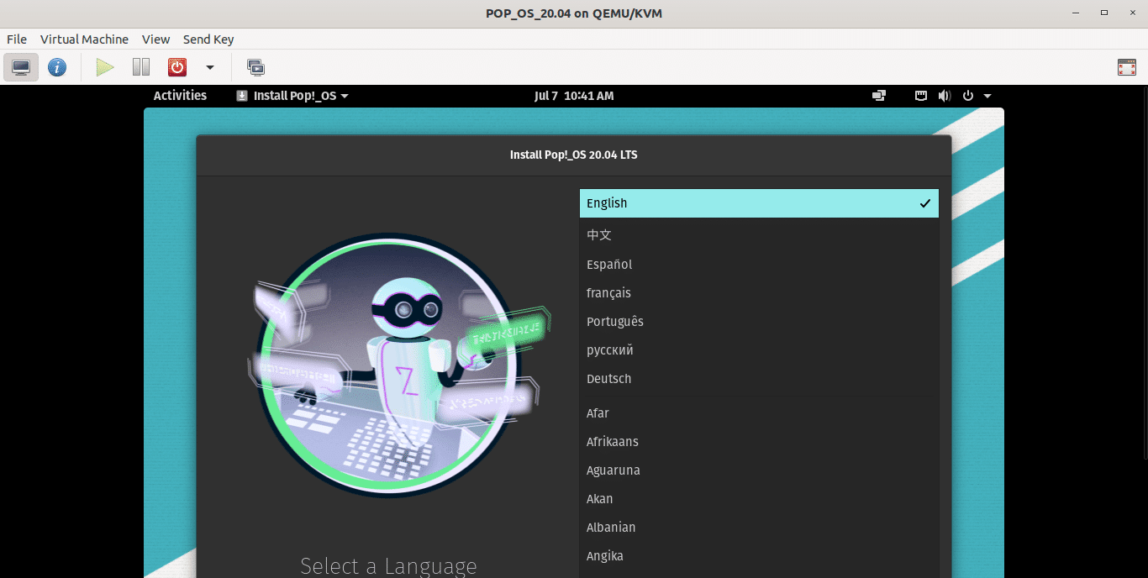This screenshot has height=578, width=1148.
Task: Open shutdown options dropdown arrow
Action: [210, 67]
